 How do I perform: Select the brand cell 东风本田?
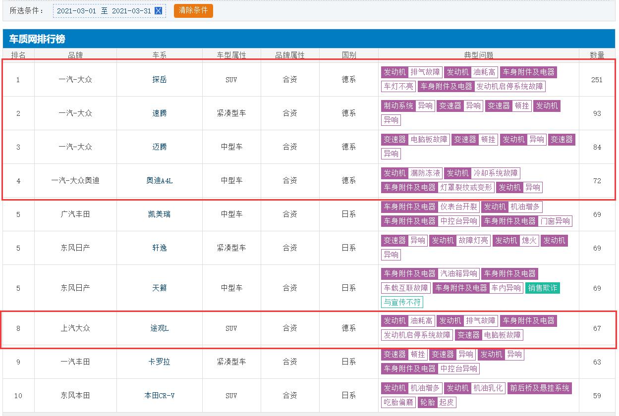tap(75, 396)
